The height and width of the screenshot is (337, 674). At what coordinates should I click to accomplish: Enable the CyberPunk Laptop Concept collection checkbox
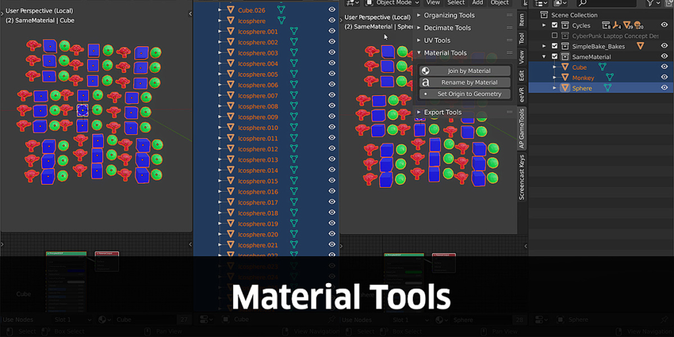click(554, 36)
